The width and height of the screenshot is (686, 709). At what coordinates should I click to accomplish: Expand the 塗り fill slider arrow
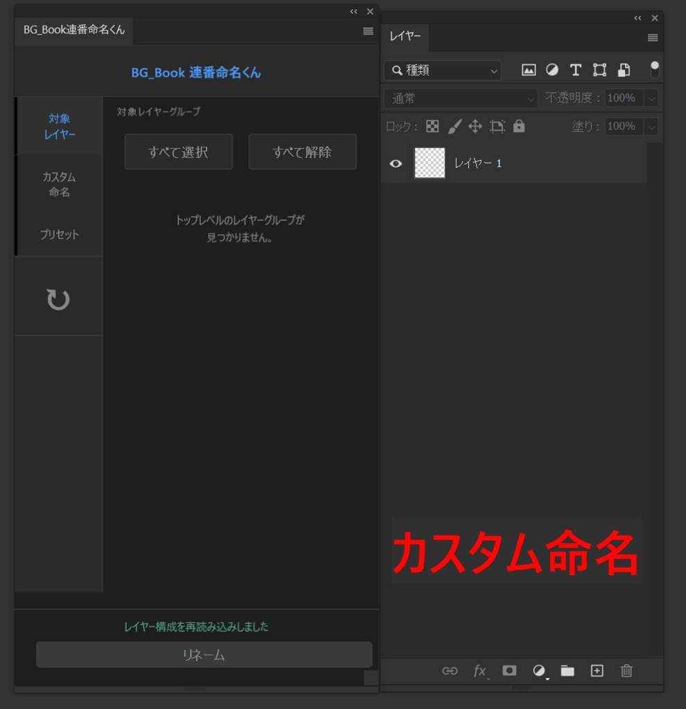pos(651,127)
